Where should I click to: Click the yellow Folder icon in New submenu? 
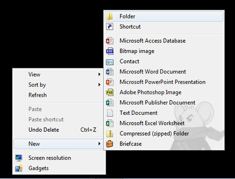pyautogui.click(x=110, y=16)
